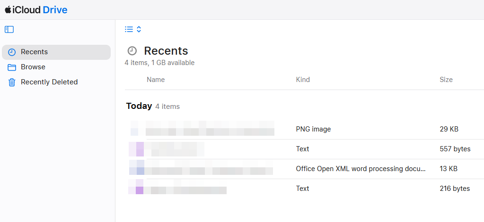Click the Apple logo icon
The width and height of the screenshot is (484, 222).
[x=8, y=9]
